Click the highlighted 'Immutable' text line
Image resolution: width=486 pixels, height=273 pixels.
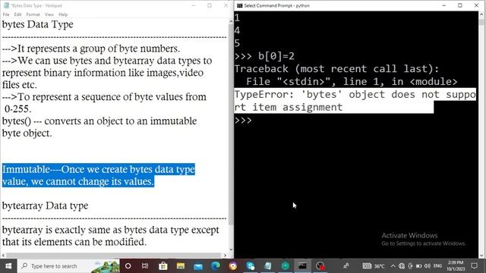99,169
